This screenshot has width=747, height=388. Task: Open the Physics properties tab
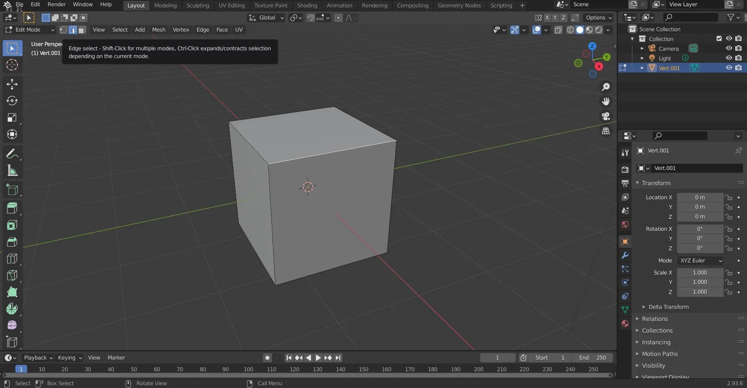(625, 283)
